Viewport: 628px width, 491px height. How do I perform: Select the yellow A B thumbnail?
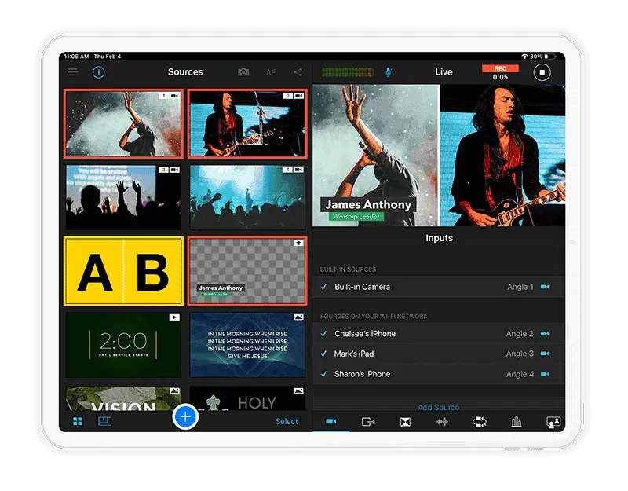(123, 272)
